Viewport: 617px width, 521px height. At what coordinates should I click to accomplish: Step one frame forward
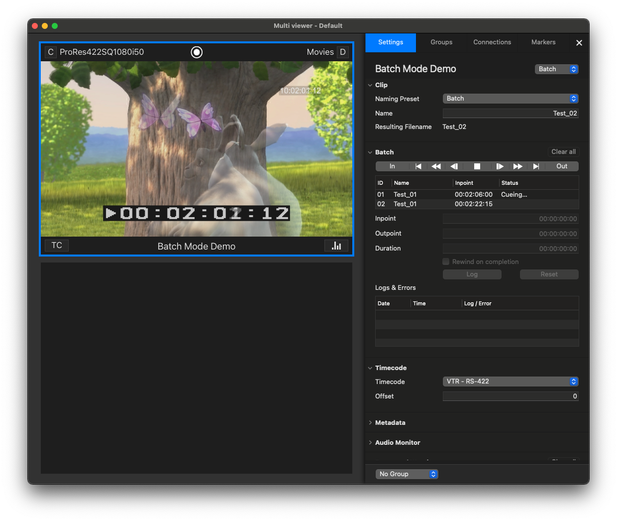pos(500,166)
